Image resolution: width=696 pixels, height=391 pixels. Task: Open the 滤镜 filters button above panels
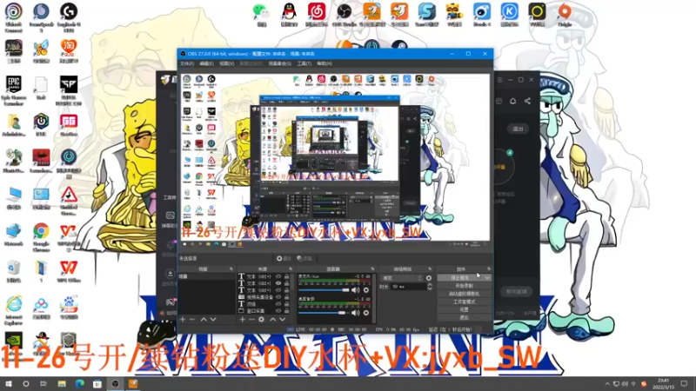[304, 258]
